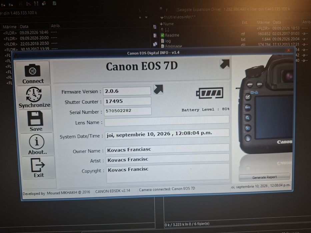Click the status bar date and time text
The height and width of the screenshot is (233, 311).
tap(261, 186)
